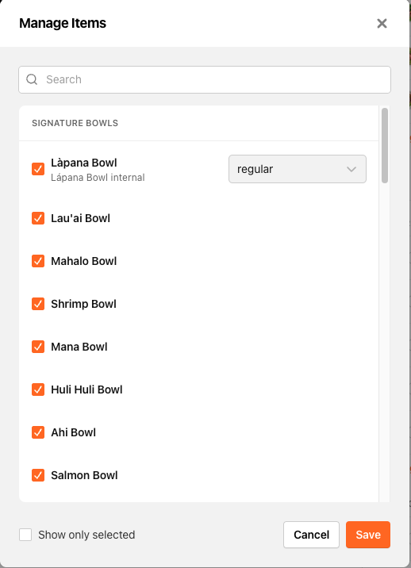Uncheck the Lau'ai Bowl checkbox
The image size is (411, 568).
[38, 218]
